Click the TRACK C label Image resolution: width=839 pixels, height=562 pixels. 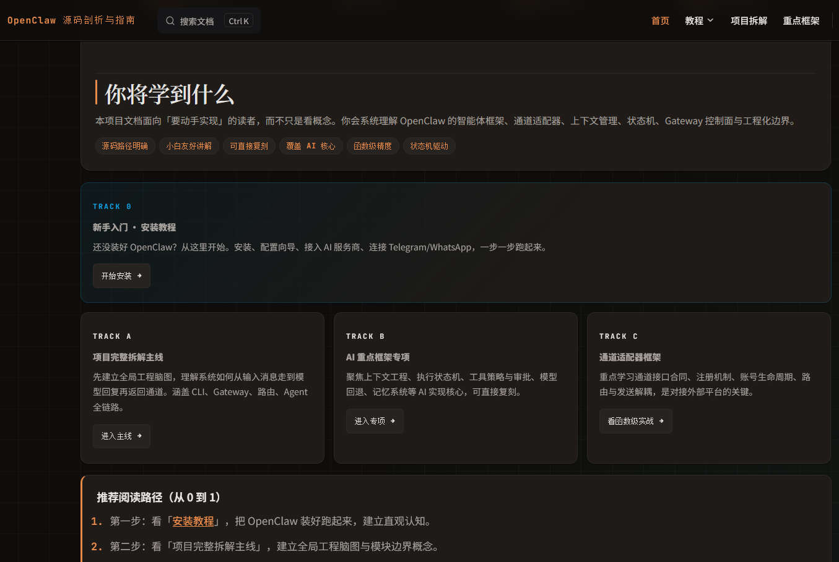[x=619, y=336]
